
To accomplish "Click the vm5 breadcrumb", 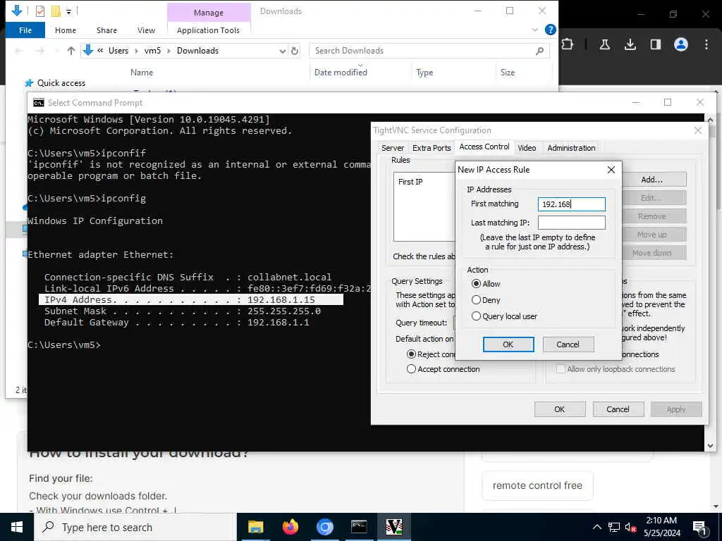I will point(152,51).
